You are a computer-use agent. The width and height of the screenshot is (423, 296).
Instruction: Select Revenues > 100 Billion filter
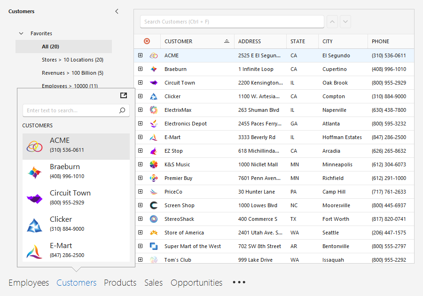(72, 73)
